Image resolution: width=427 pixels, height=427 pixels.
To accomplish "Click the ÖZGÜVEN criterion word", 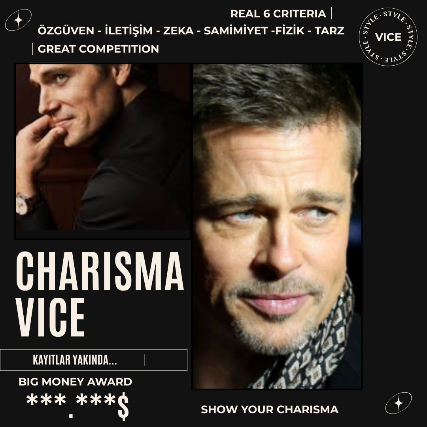I will (x=66, y=30).
